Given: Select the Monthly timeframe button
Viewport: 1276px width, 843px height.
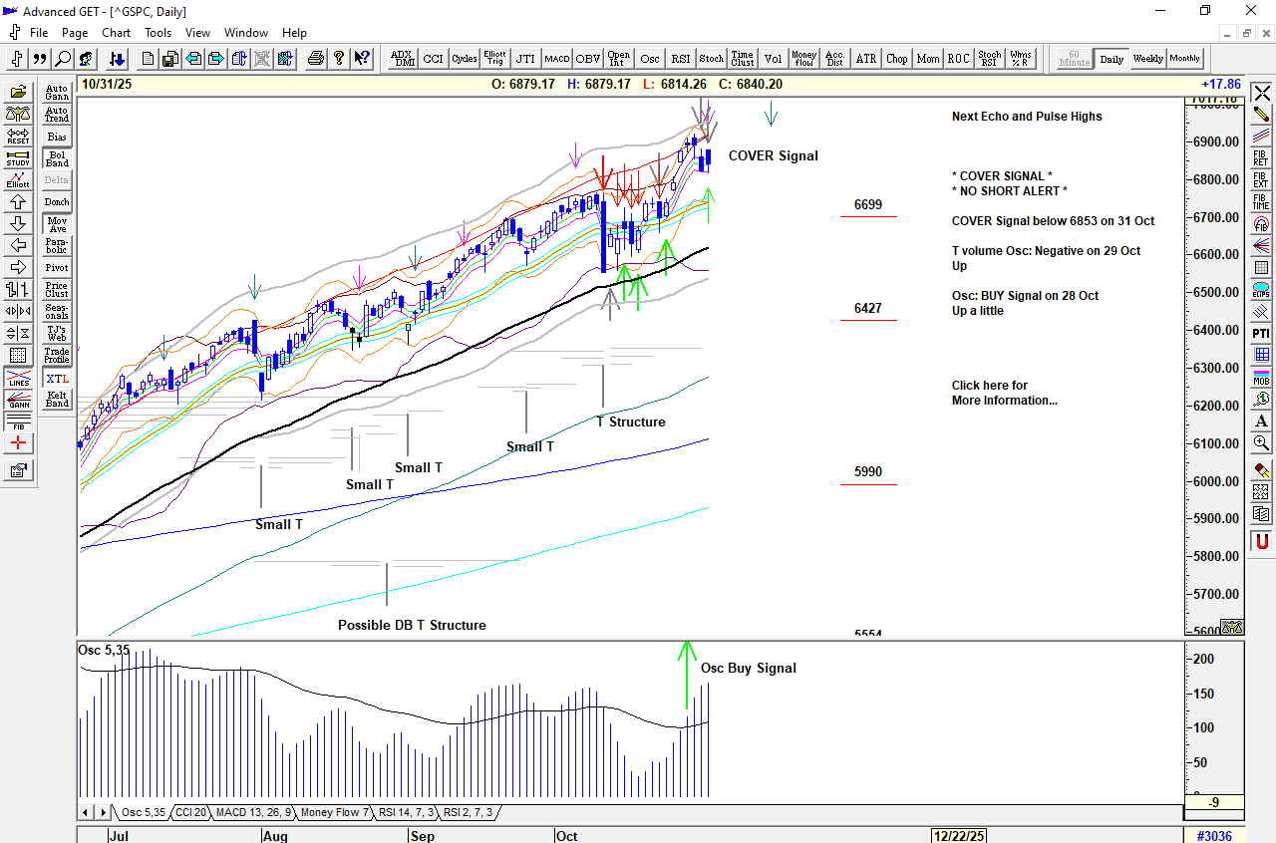Looking at the screenshot, I should (1184, 59).
